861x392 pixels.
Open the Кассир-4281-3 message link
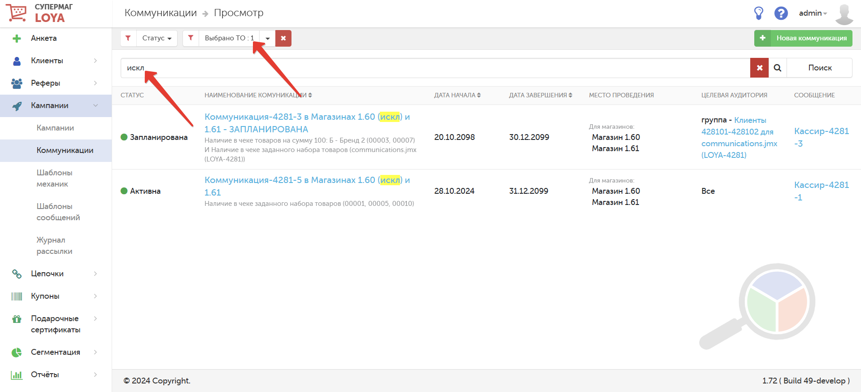point(821,137)
